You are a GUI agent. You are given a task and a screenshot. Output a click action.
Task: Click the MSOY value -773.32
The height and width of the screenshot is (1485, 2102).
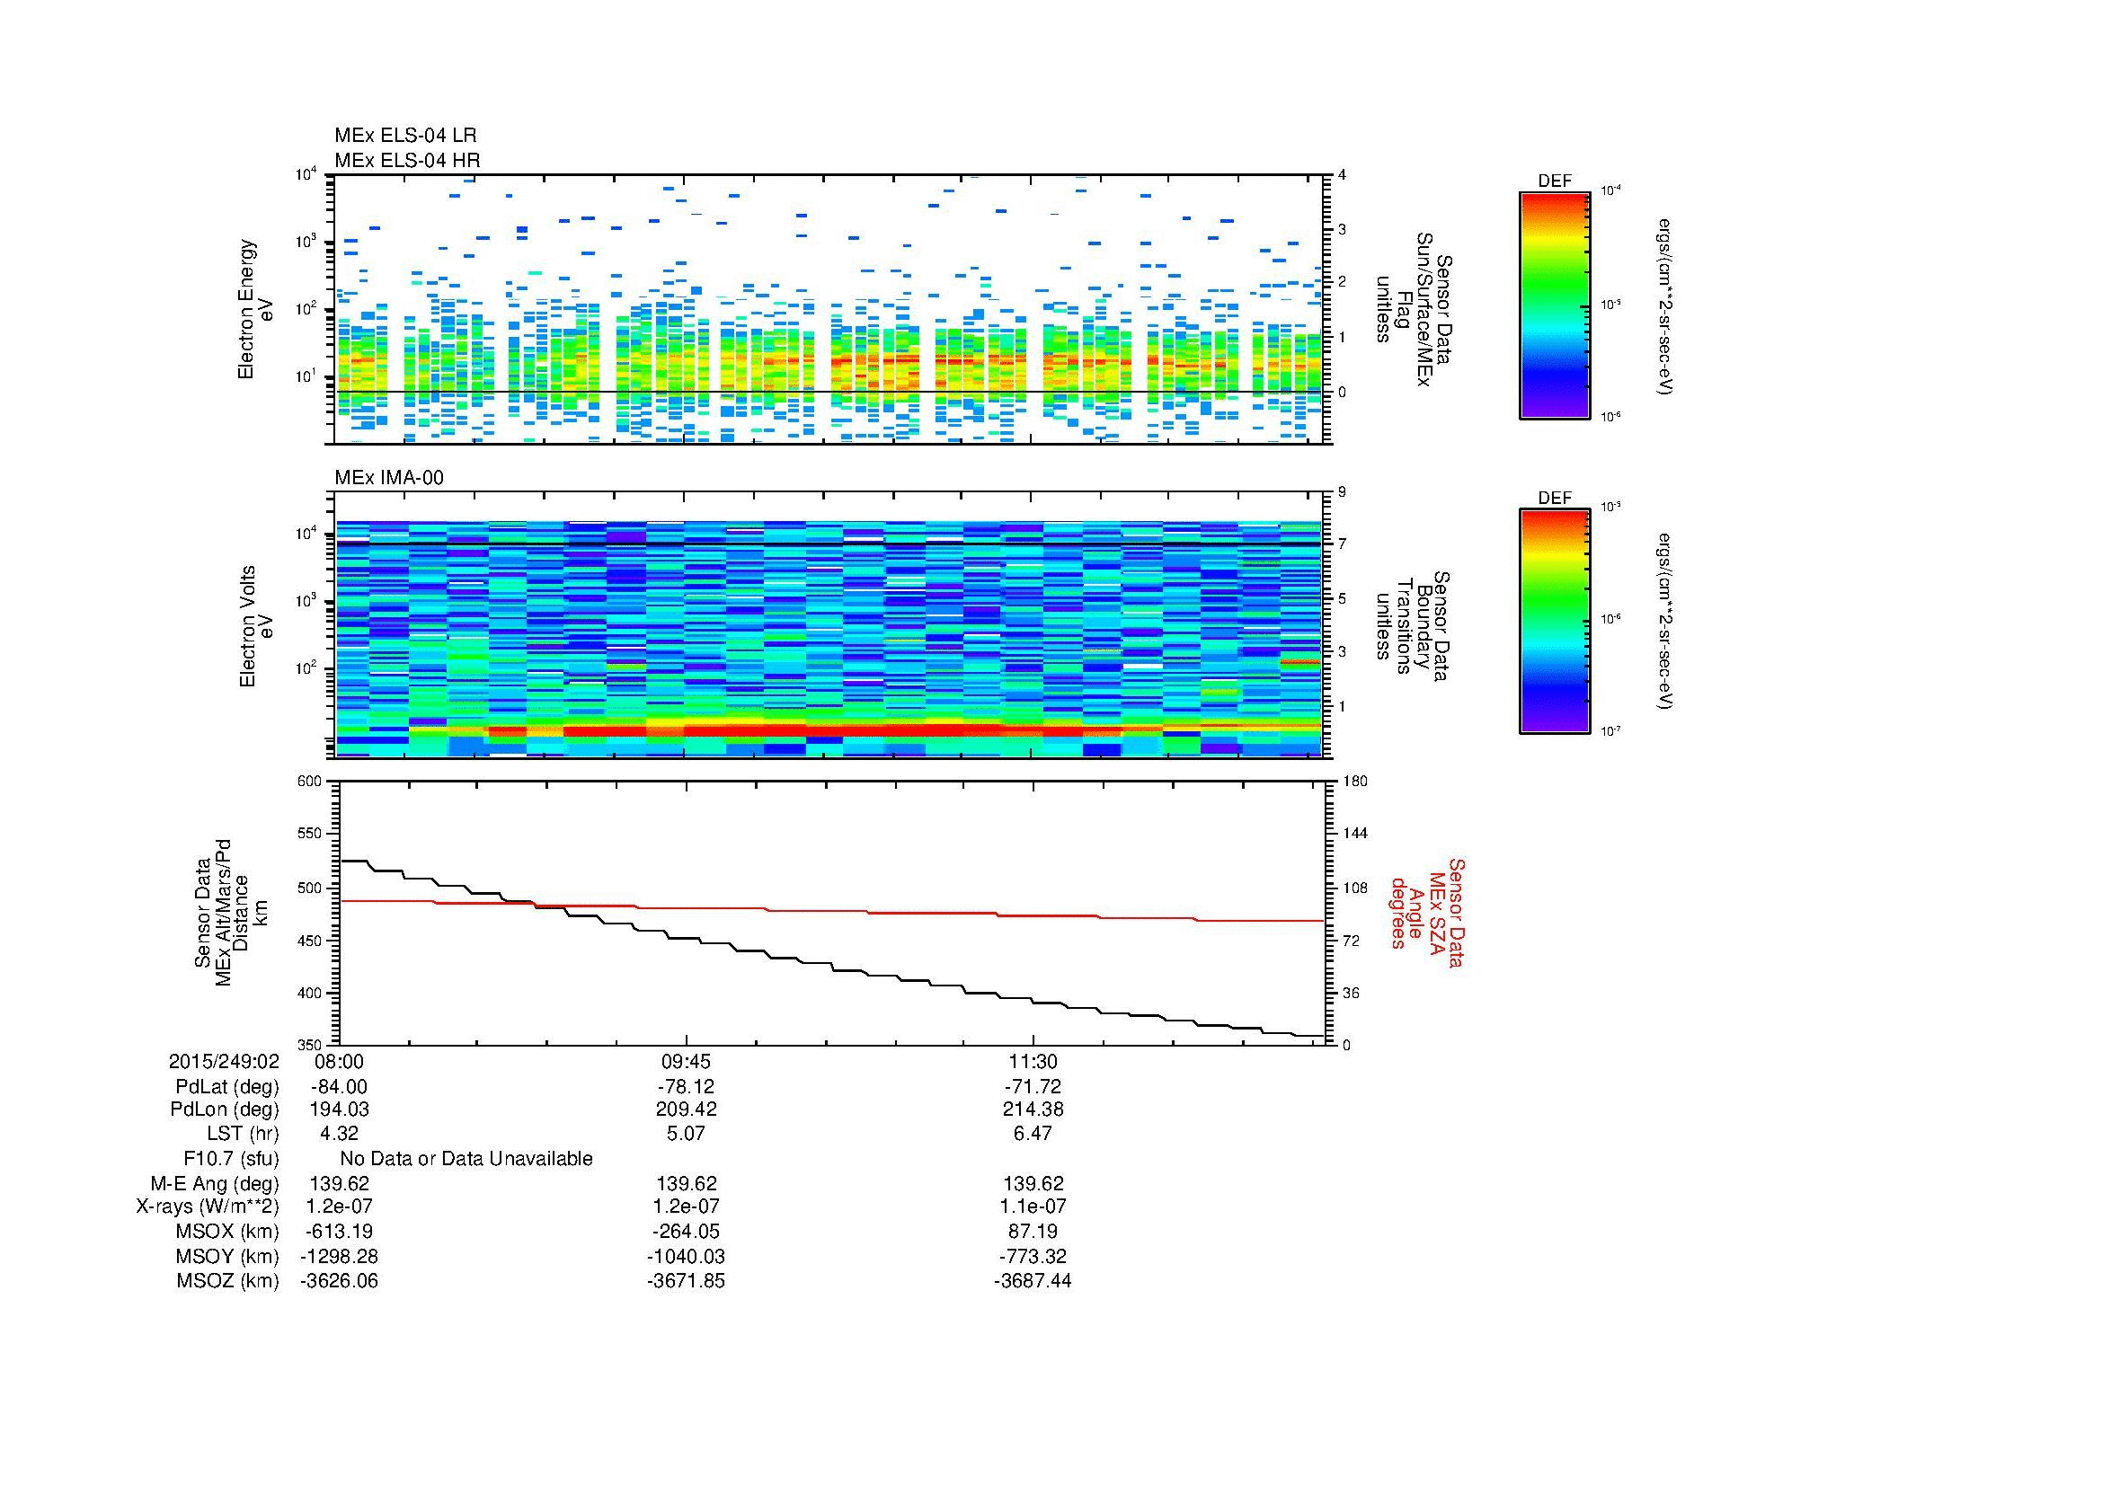tap(1033, 1256)
